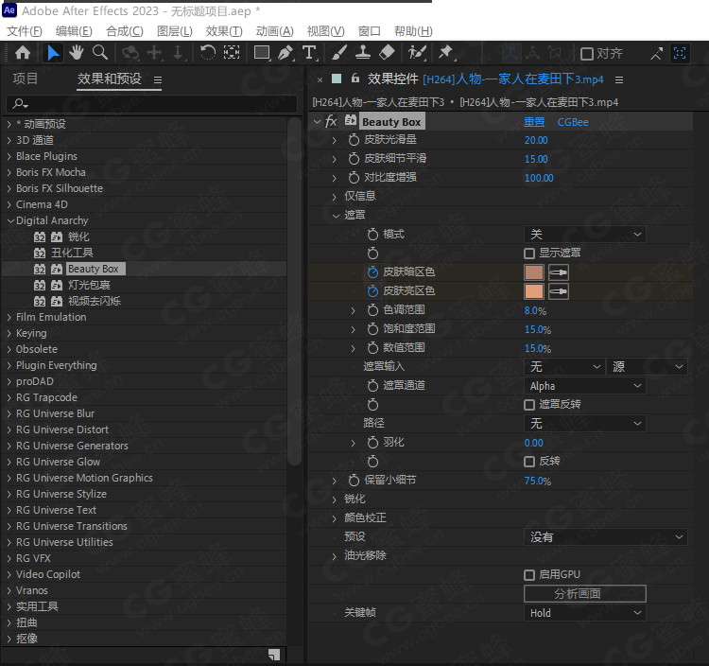Screen dimensions: 709x666
Task: Open the 文件(F) menu
Action: coord(25,31)
